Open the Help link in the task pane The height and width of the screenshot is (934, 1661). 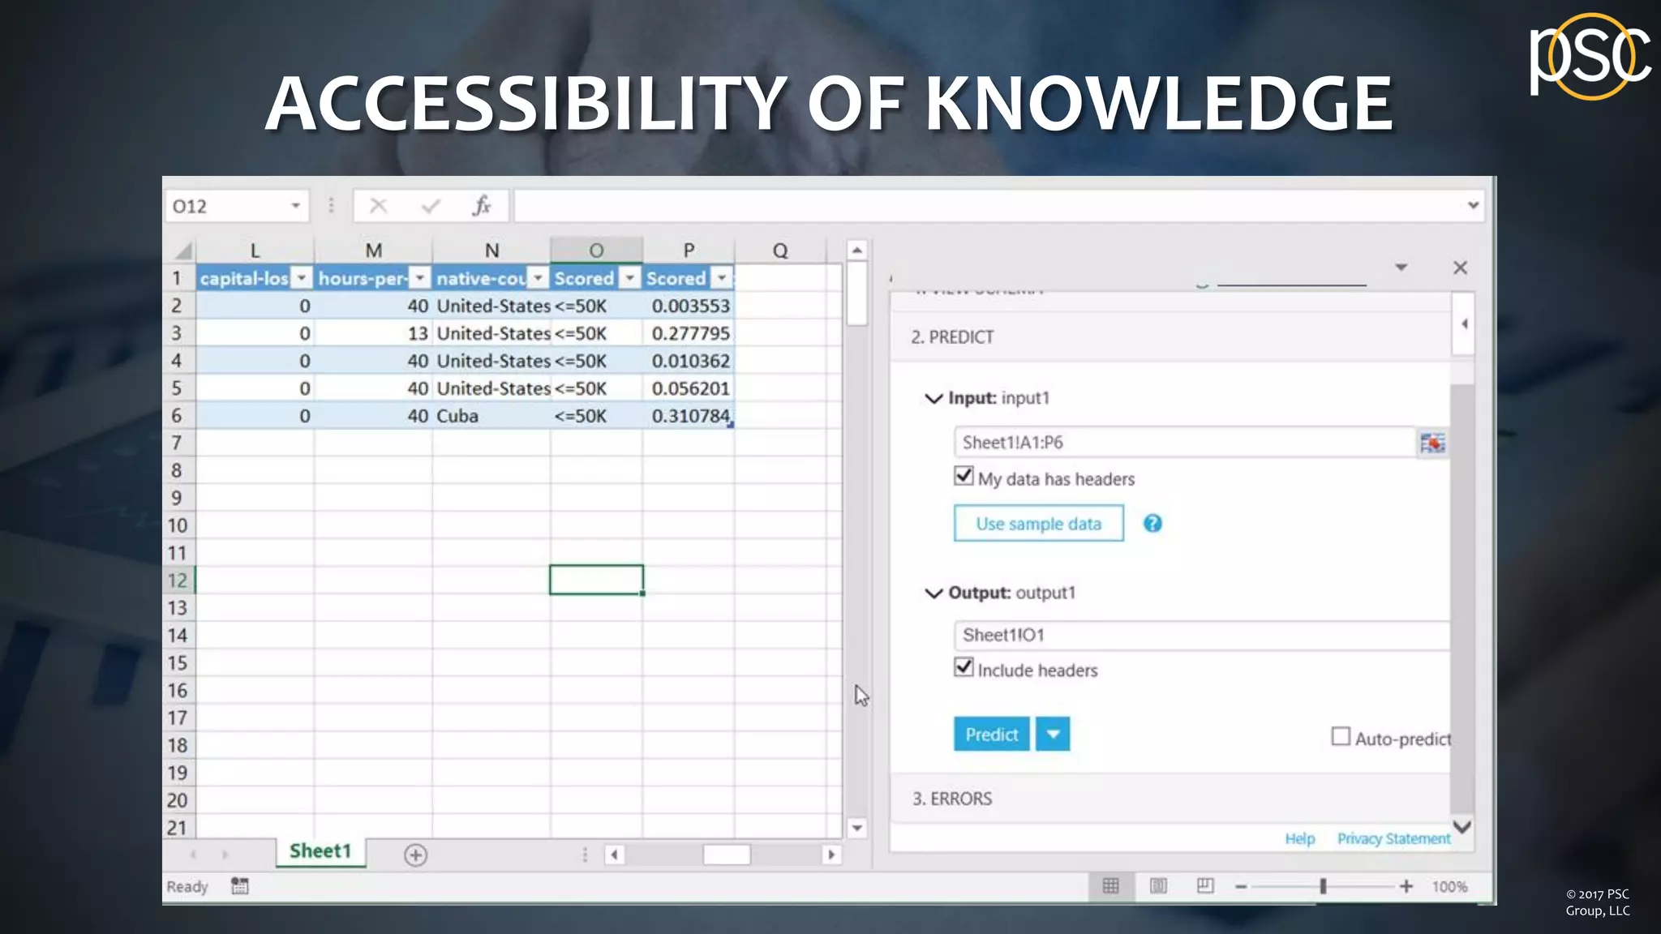pos(1299,838)
